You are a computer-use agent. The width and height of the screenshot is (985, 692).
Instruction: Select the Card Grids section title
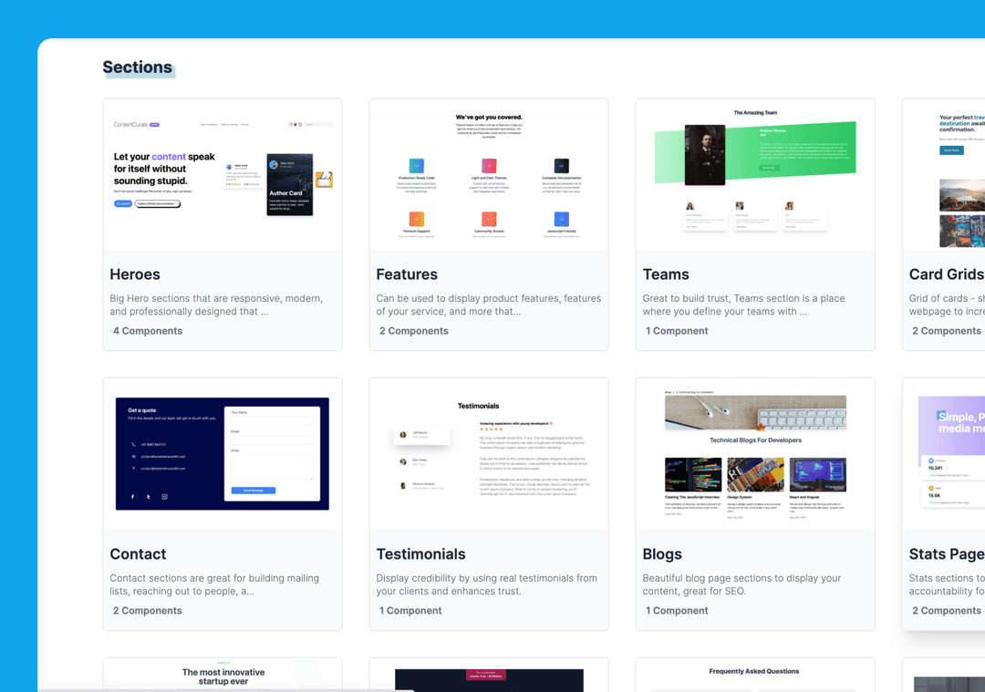(946, 274)
